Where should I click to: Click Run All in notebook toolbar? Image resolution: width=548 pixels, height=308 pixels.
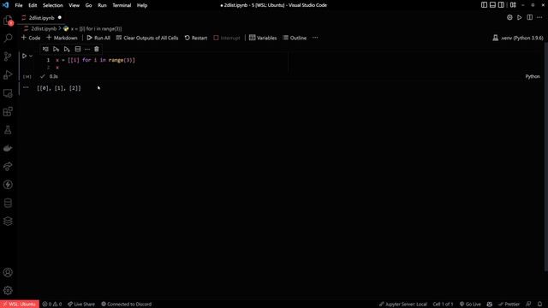coord(98,38)
